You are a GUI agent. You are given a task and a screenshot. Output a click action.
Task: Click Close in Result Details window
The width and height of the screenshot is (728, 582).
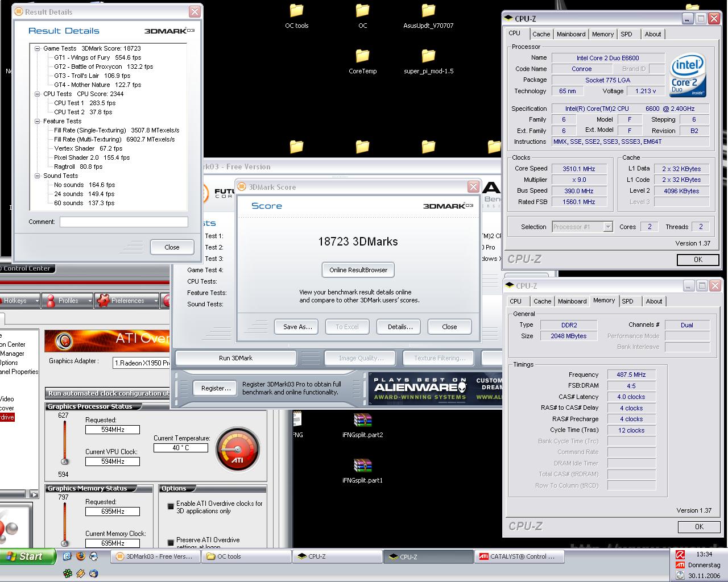tap(172, 247)
